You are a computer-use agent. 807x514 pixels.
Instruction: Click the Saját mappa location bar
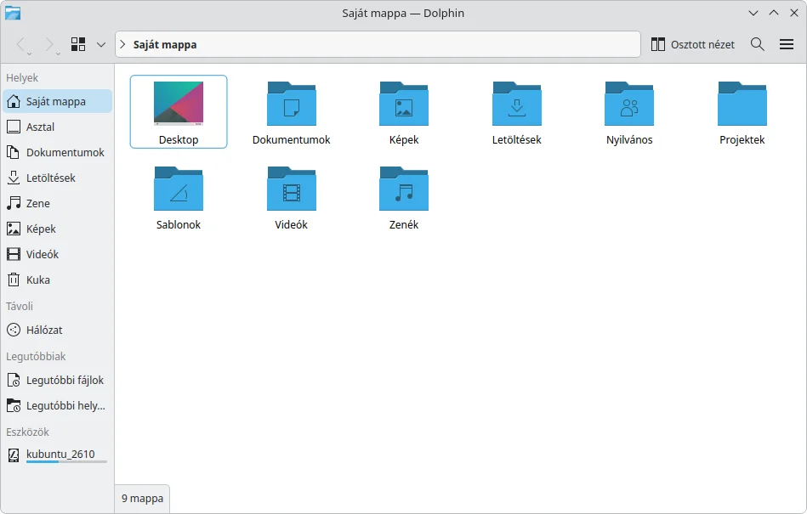pyautogui.click(x=378, y=44)
